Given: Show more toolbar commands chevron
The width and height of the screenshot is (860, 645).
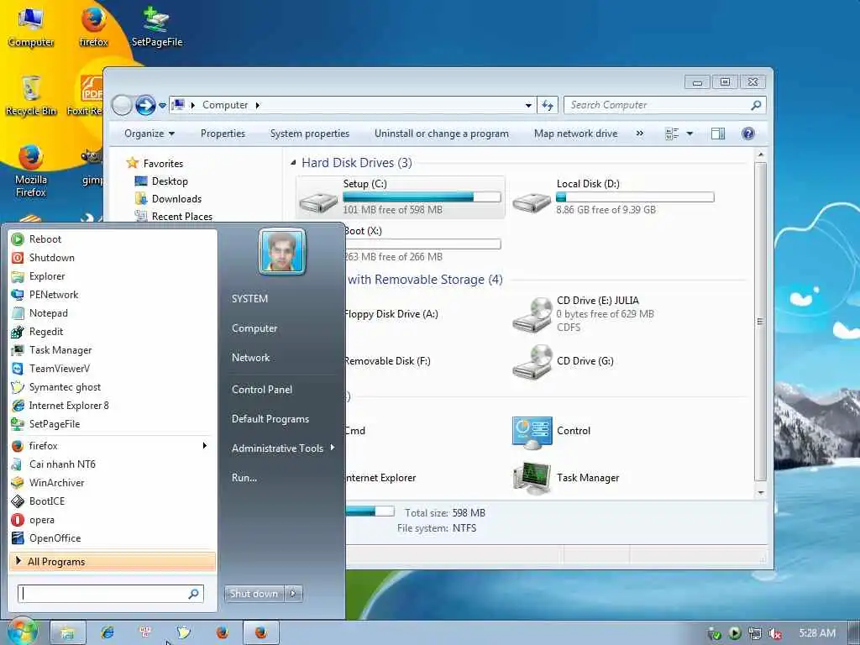Looking at the screenshot, I should tap(639, 134).
